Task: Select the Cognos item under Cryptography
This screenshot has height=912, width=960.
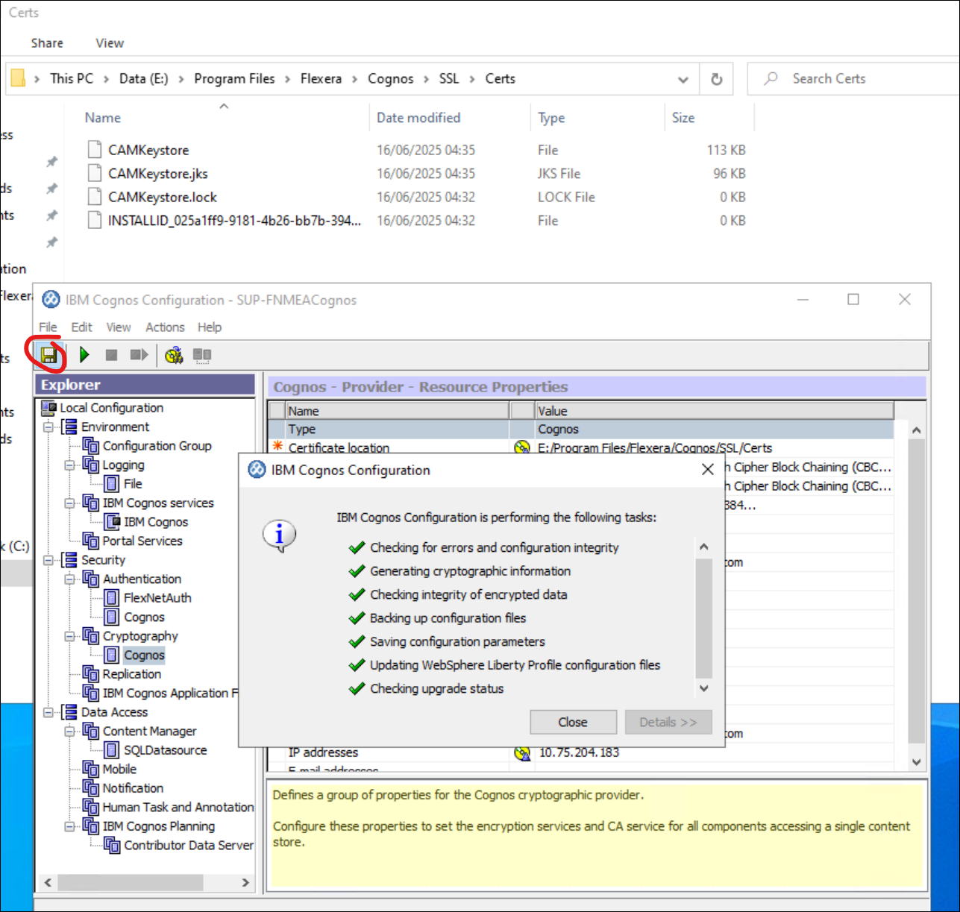Action: [144, 655]
